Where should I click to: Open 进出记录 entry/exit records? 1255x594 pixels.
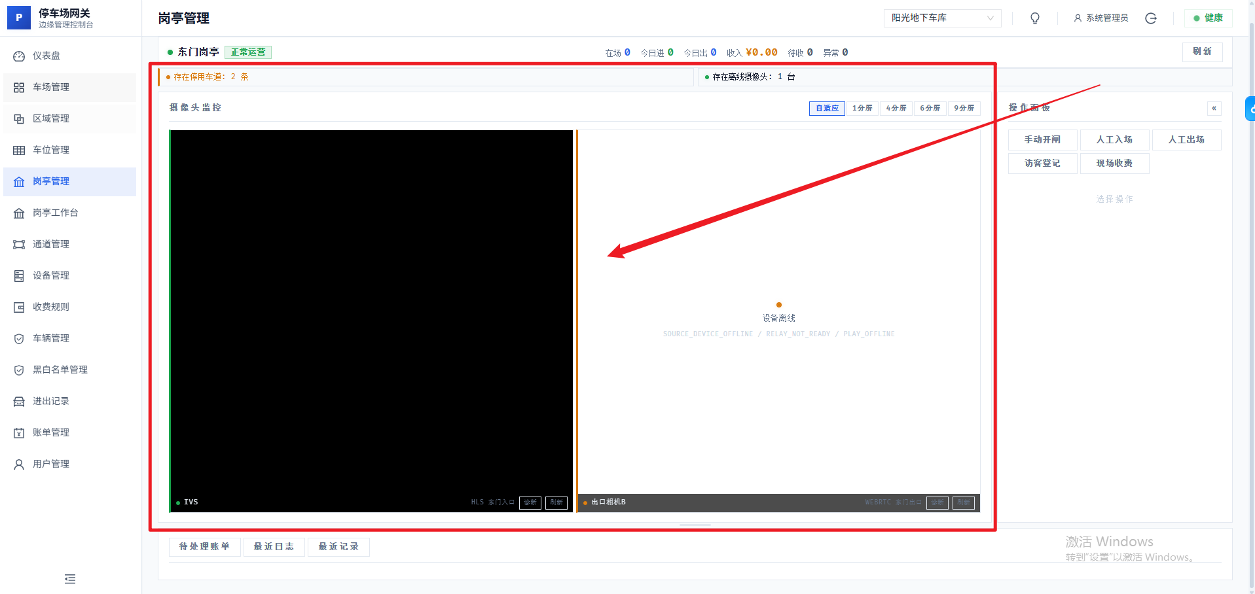click(50, 400)
